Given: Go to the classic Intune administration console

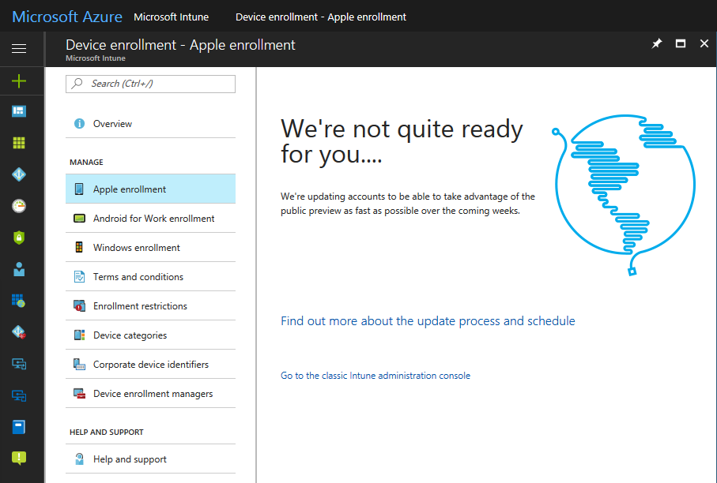Looking at the screenshot, I should [x=375, y=375].
